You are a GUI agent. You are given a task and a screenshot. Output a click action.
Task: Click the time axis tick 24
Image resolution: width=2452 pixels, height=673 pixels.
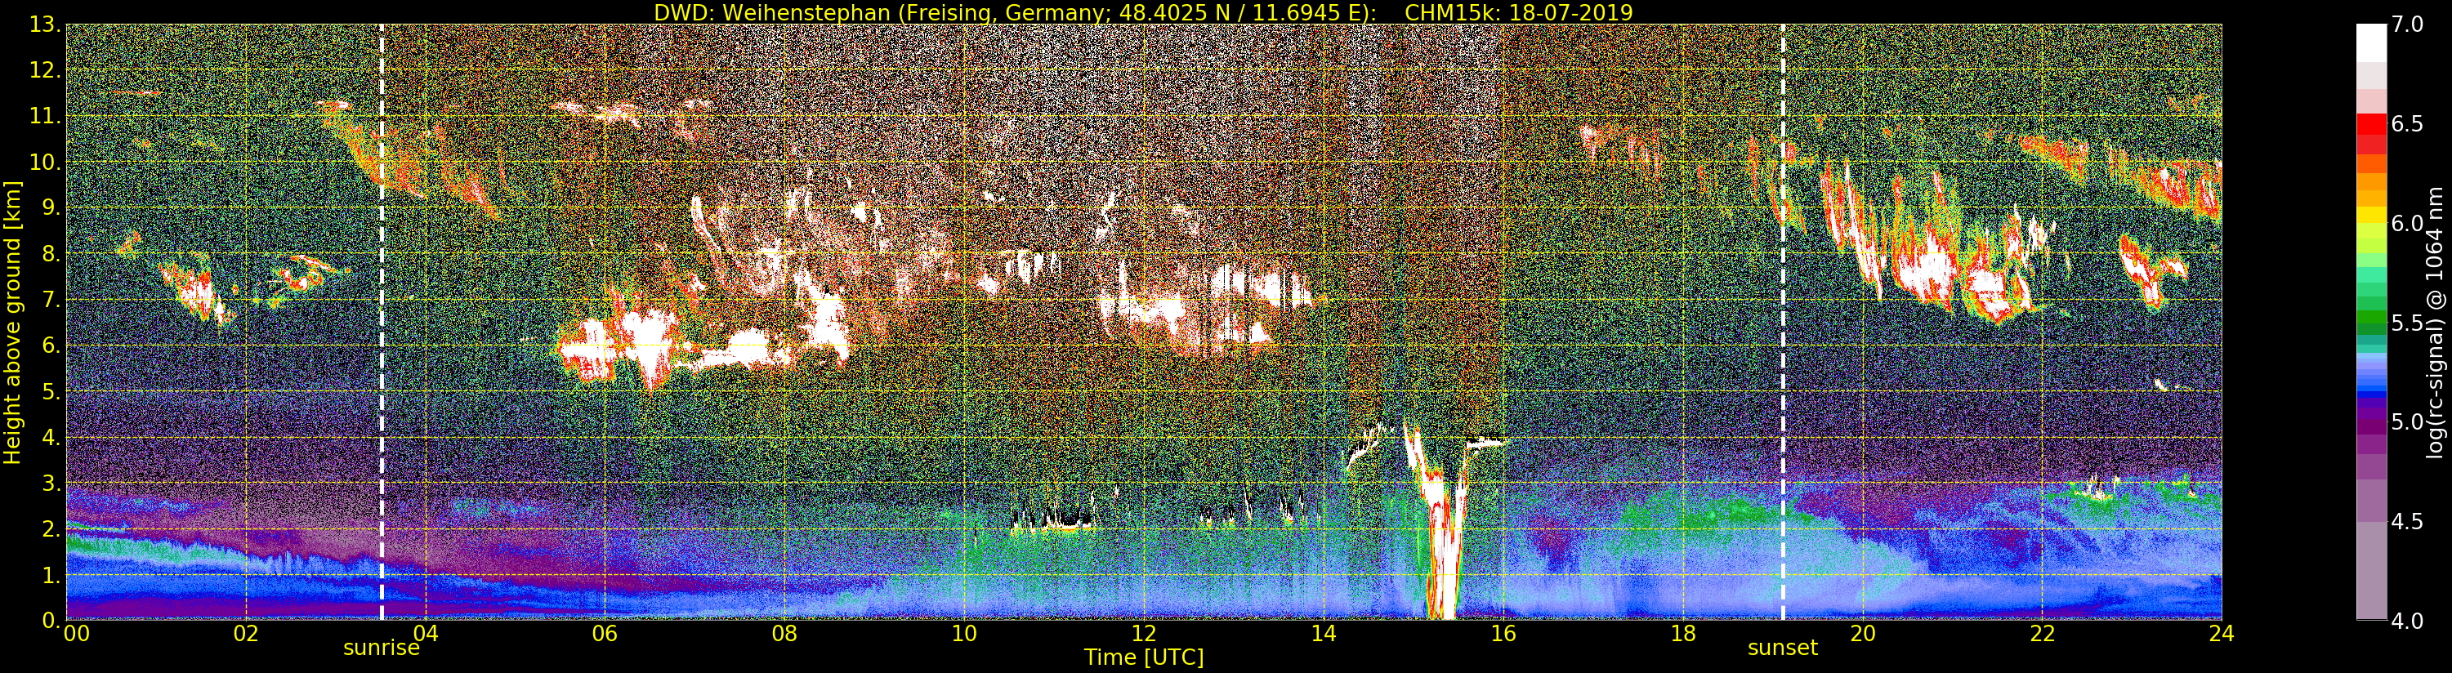(2222, 633)
